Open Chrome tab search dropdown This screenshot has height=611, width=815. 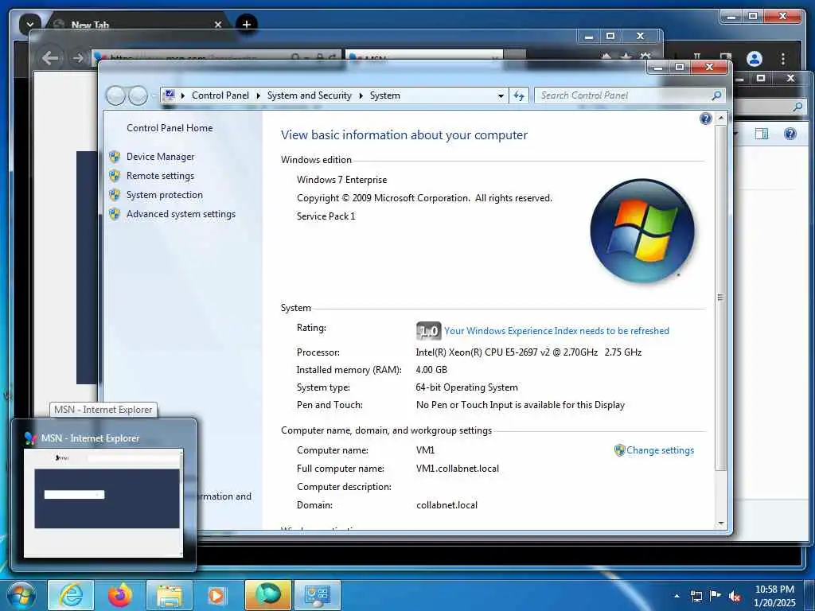[x=29, y=24]
